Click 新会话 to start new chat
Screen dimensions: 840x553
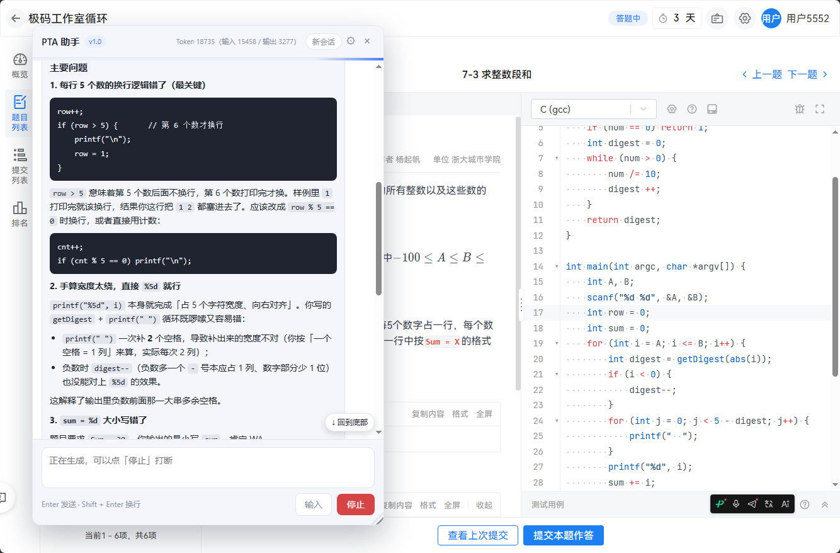(x=324, y=42)
